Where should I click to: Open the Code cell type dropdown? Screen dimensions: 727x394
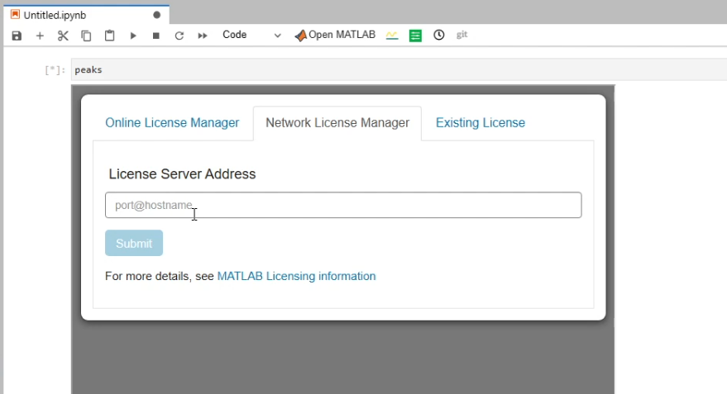251,36
